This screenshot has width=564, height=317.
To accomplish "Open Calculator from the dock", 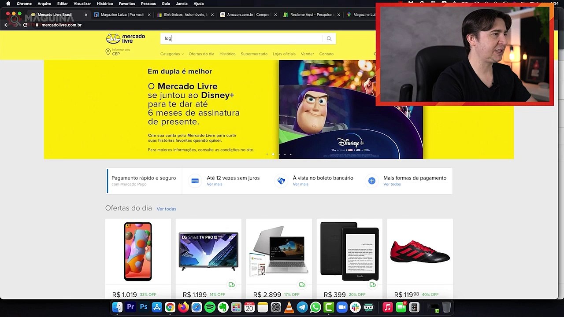I will [414, 307].
